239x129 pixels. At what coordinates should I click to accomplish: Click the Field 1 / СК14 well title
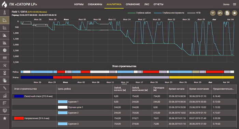(x=19, y=12)
